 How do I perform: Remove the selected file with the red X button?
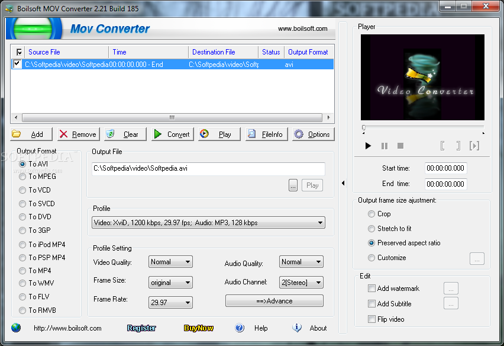79,134
